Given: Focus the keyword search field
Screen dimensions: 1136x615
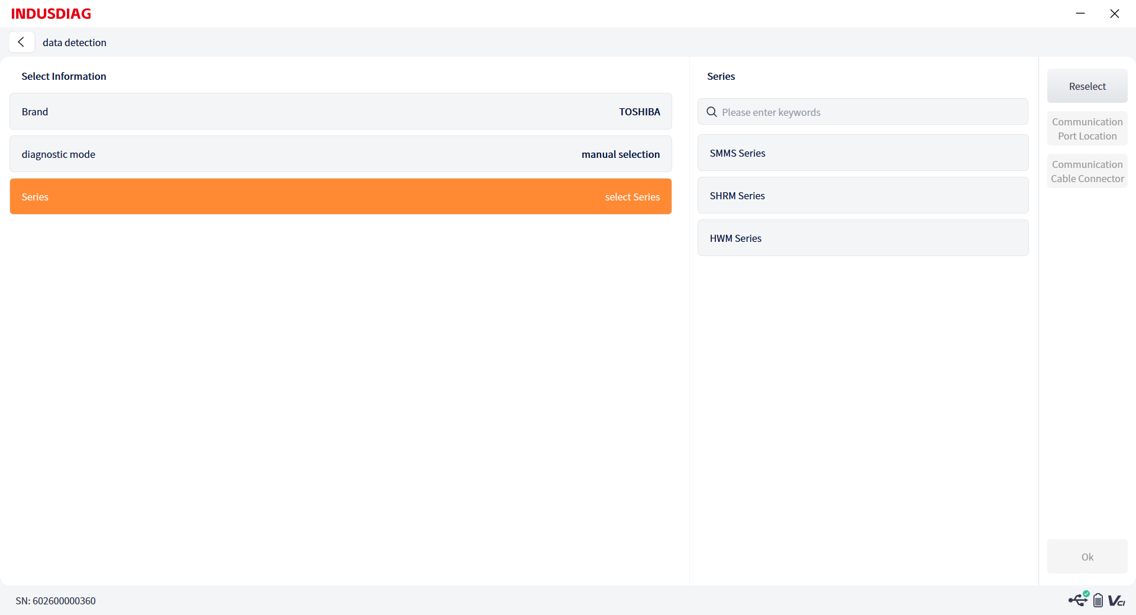Looking at the screenshot, I should 863,112.
